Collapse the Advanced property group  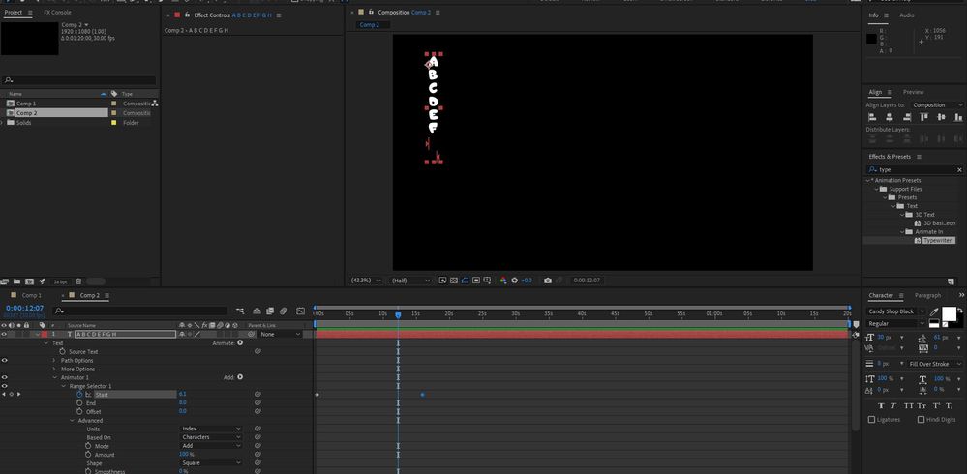[x=72, y=421]
